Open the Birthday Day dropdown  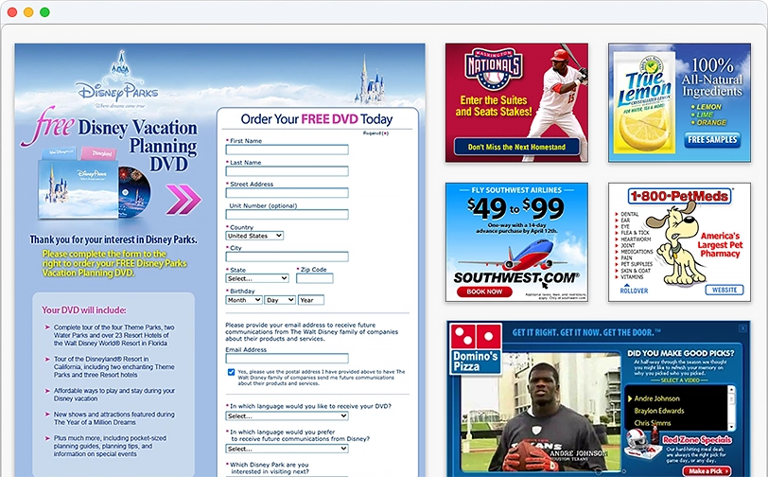[x=280, y=300]
